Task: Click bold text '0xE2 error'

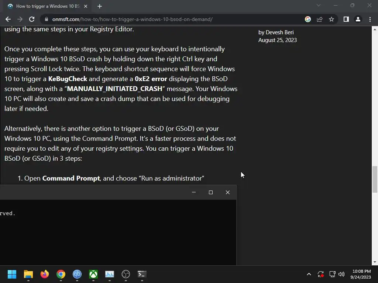Action: point(151,79)
